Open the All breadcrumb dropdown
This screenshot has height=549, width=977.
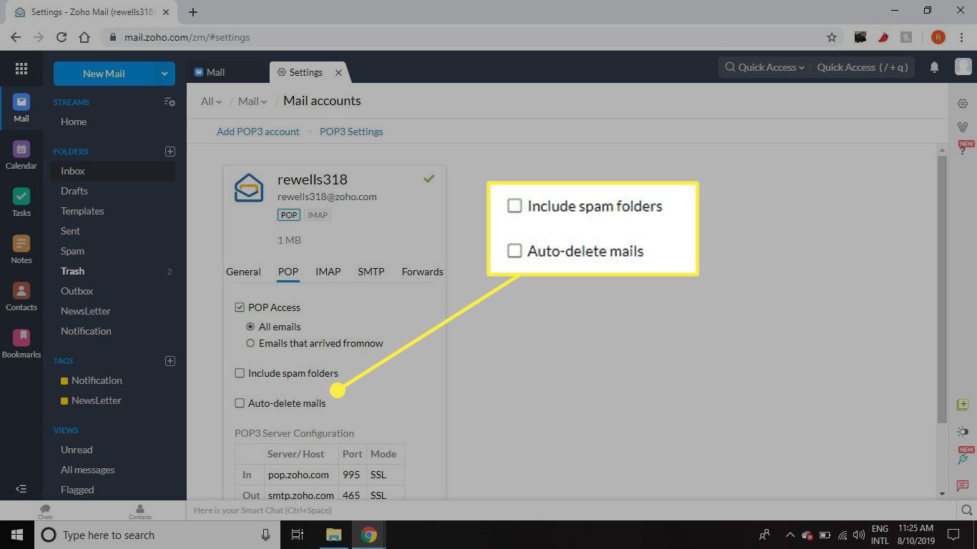pos(211,102)
